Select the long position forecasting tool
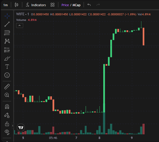This screenshot has height=142, width=159. point(7,50)
